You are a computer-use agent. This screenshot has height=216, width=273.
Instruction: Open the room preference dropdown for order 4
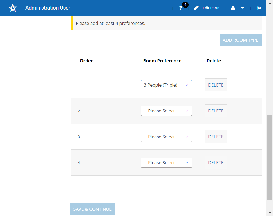pos(167,163)
